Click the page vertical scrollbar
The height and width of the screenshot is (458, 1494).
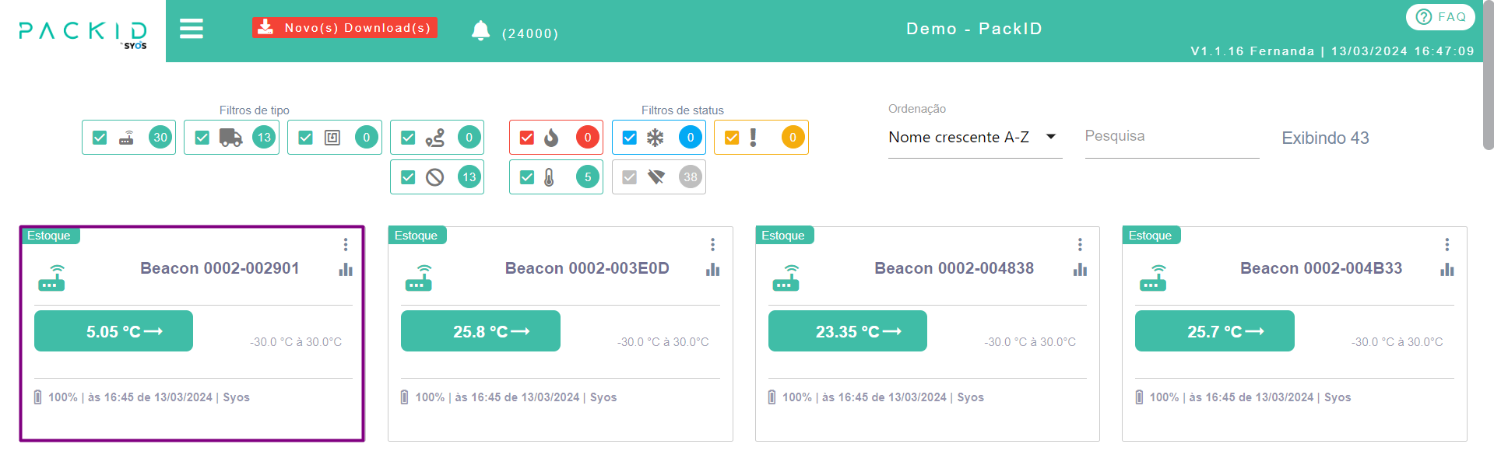click(1488, 78)
